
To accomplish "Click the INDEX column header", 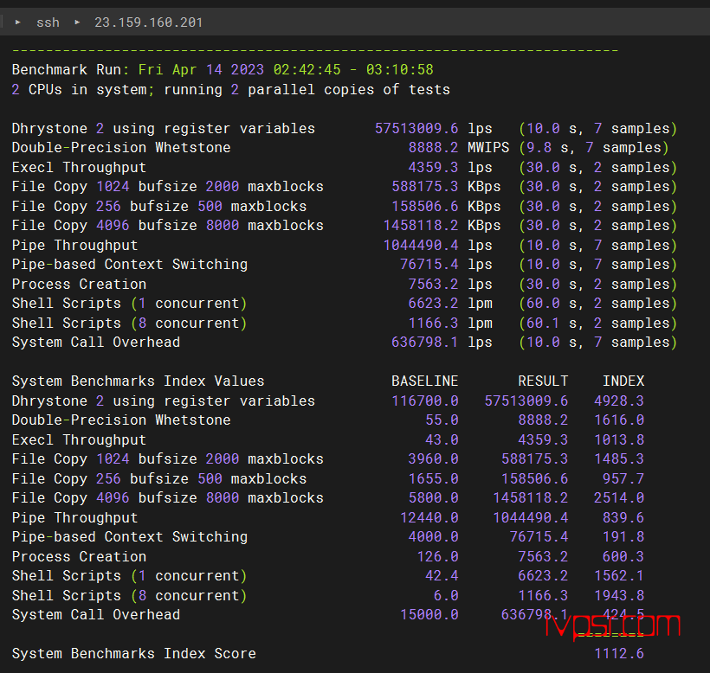I will click(623, 381).
